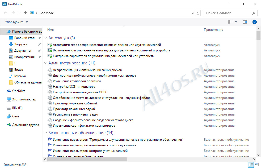The width and height of the screenshot is (261, 168).
Task: Open the view options dropdown arrow
Action: click(236, 22)
